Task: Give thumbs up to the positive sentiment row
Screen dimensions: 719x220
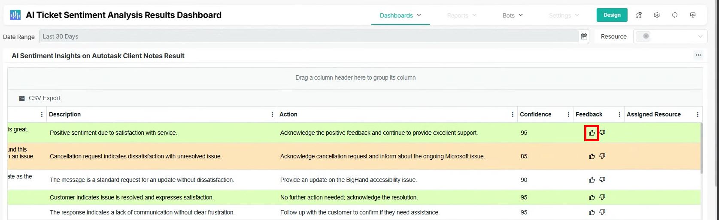Action: pos(592,133)
